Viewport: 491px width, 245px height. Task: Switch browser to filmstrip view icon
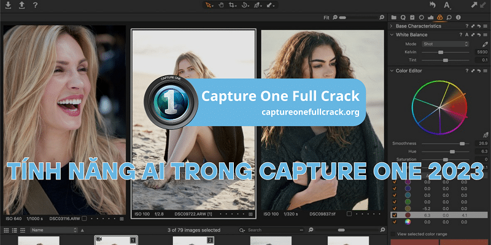[23, 230]
